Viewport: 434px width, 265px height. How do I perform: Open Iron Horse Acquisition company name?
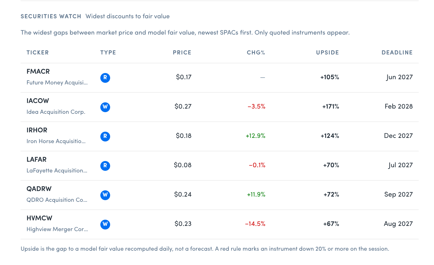click(x=56, y=141)
